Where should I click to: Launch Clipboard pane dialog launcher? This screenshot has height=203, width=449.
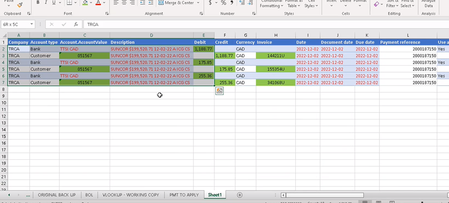coord(29,13)
